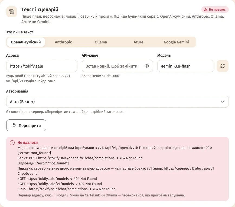235x207 pixels.
Task: Open the Авторизація dropdown Авто (Bearer)
Action: click(x=117, y=102)
